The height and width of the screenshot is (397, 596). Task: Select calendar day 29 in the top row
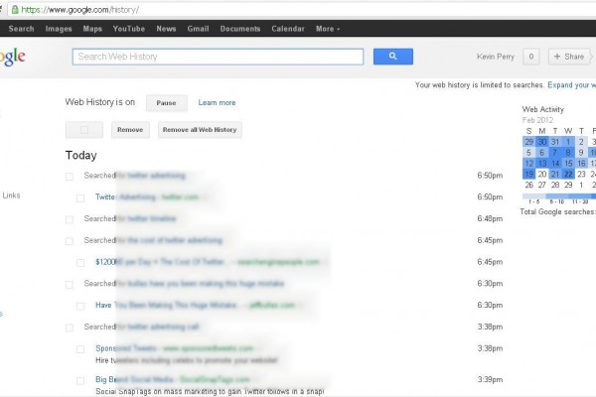tap(528, 142)
